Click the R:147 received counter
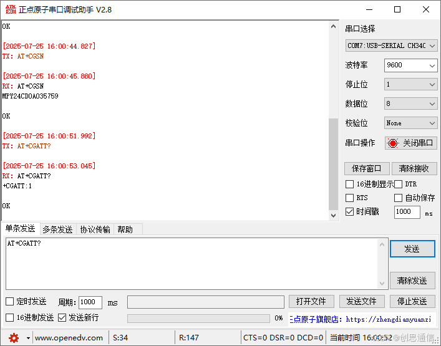This screenshot has height=346, width=441. point(189,338)
